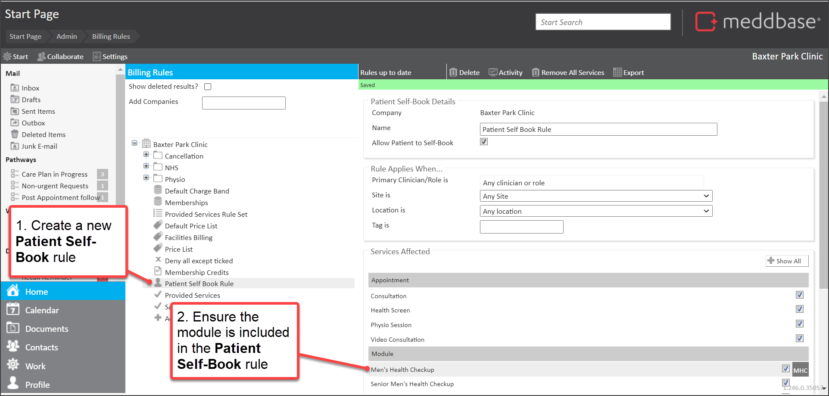Click the Collaborate people icon

[x=41, y=56]
